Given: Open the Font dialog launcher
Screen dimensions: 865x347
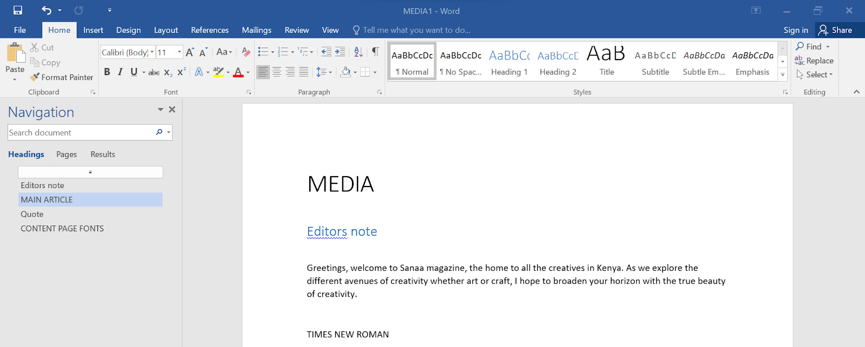Looking at the screenshot, I should (x=249, y=92).
